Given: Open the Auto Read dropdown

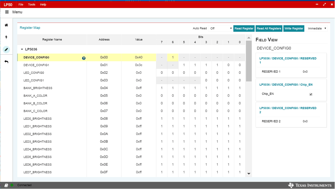Looking at the screenshot, I should point(221,29).
